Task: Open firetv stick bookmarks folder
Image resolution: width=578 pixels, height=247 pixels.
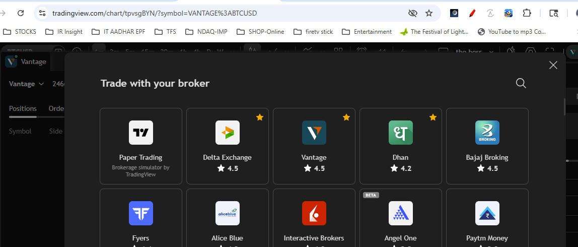Action: [313, 32]
